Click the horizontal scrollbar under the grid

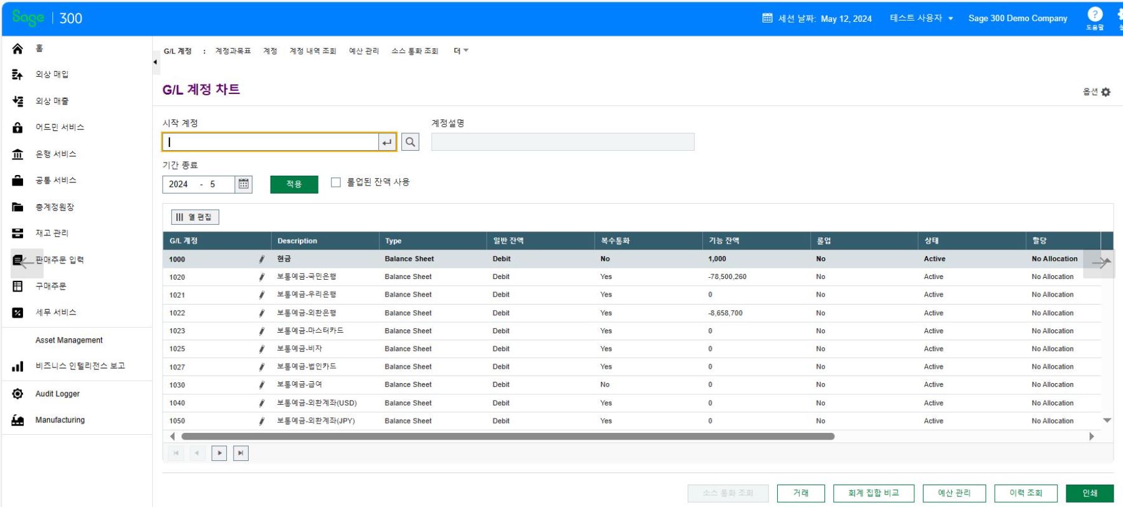click(507, 437)
